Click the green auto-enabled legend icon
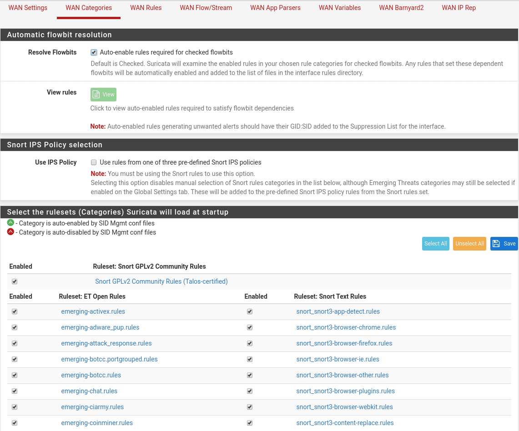The width and height of the screenshot is (519, 431). 10,223
